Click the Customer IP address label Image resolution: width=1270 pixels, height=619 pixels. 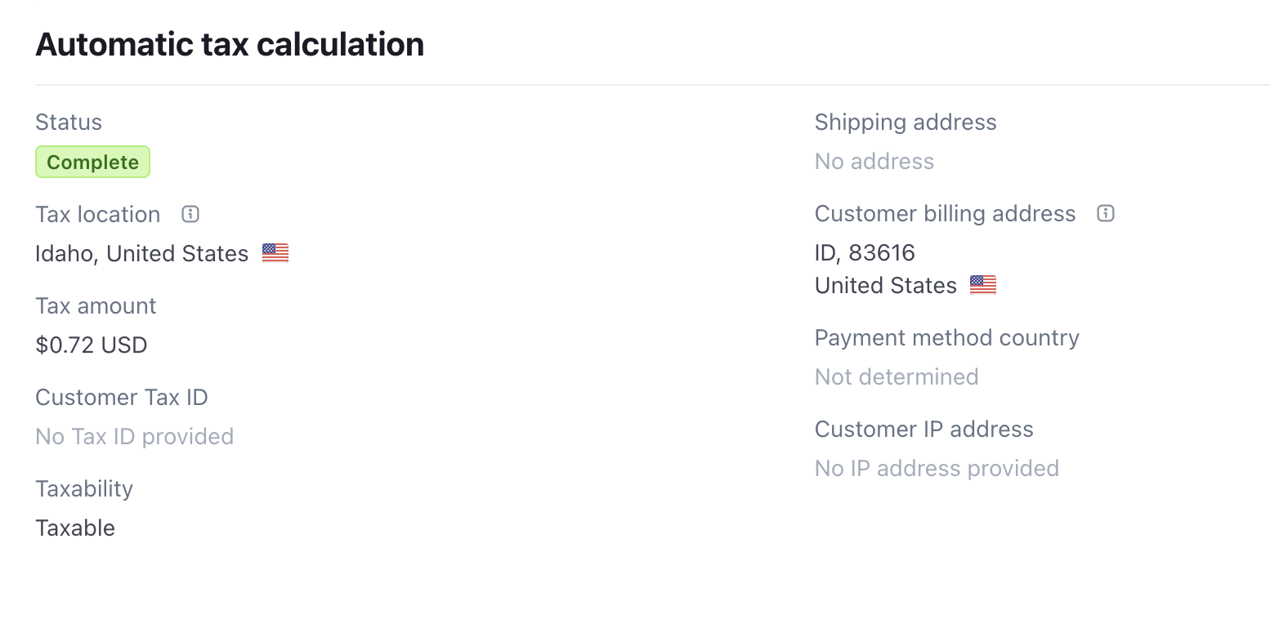[x=923, y=430]
